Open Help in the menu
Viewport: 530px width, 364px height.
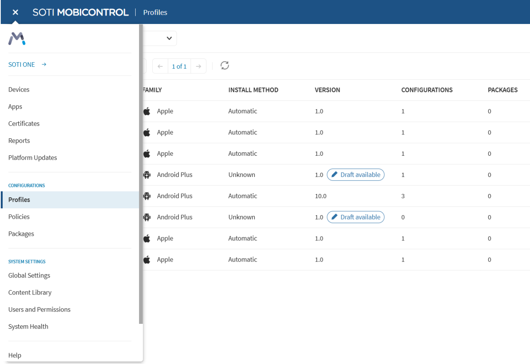coord(15,355)
